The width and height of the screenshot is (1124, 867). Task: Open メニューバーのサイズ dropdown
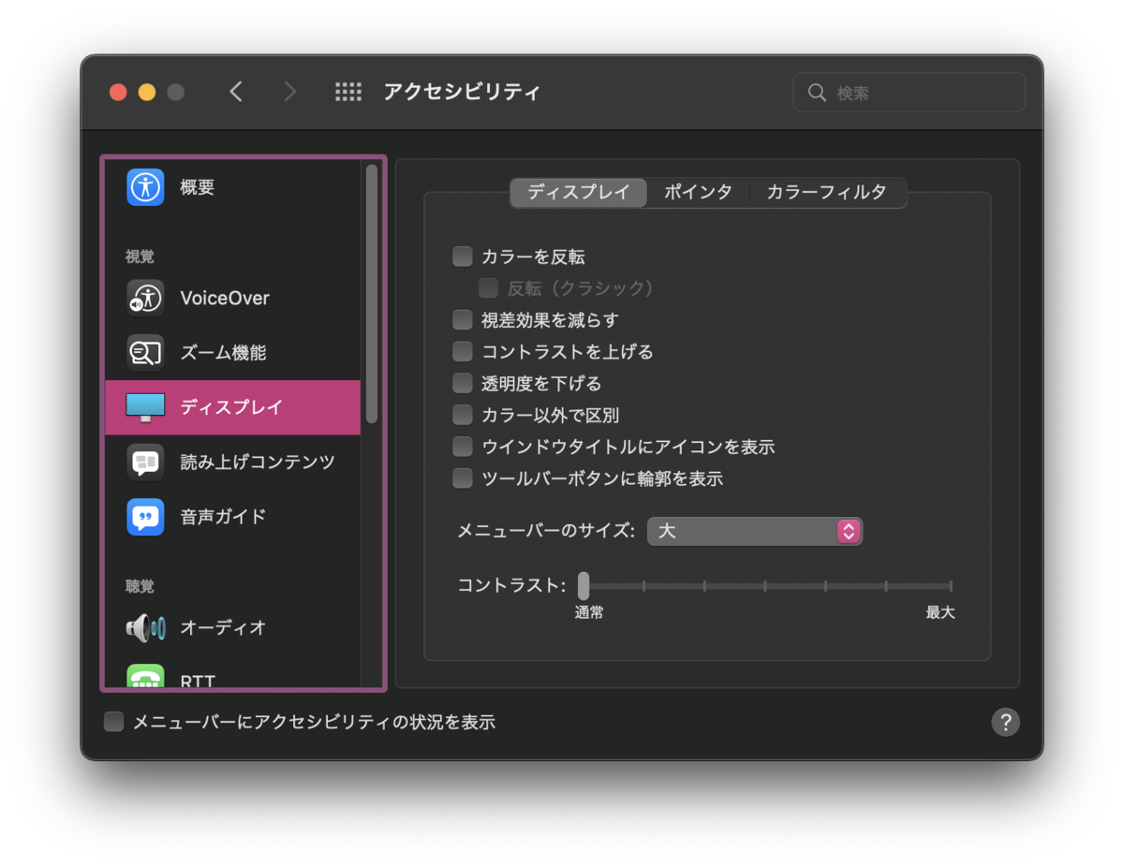point(755,531)
